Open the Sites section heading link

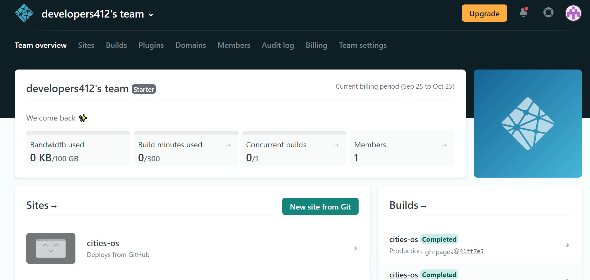[42, 205]
